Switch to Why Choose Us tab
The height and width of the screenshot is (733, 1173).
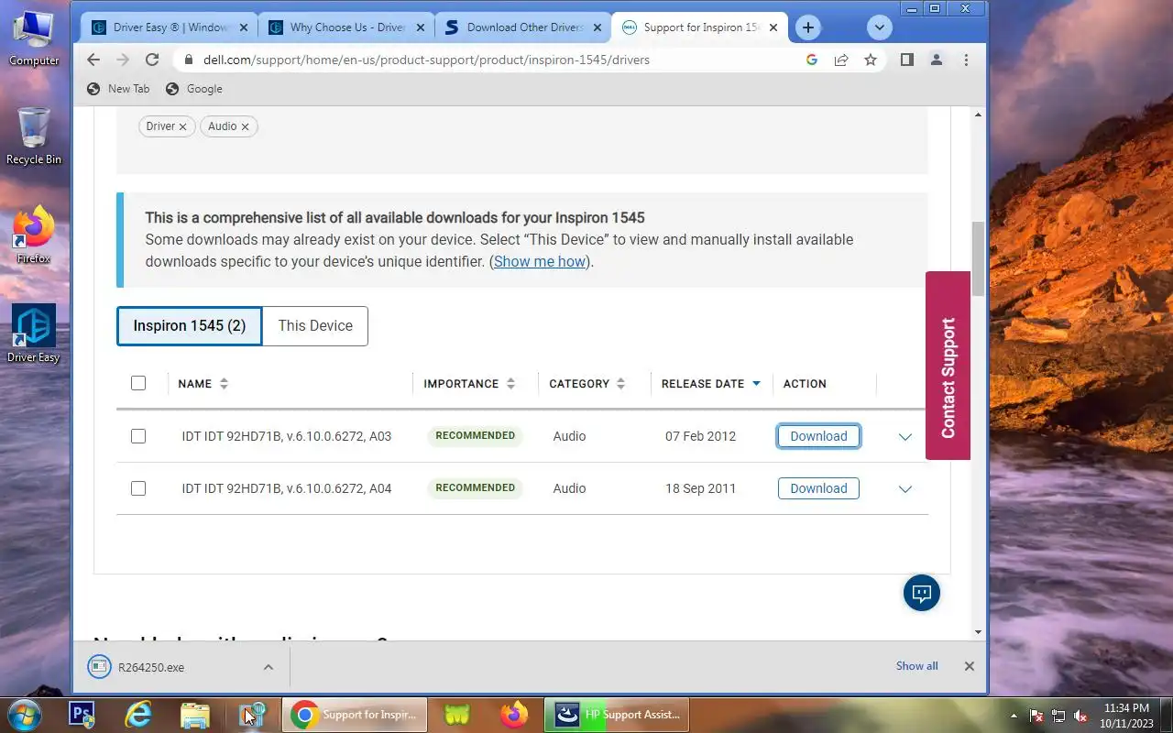346,27
